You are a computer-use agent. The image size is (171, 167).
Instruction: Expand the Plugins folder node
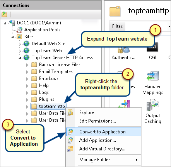(27, 100)
